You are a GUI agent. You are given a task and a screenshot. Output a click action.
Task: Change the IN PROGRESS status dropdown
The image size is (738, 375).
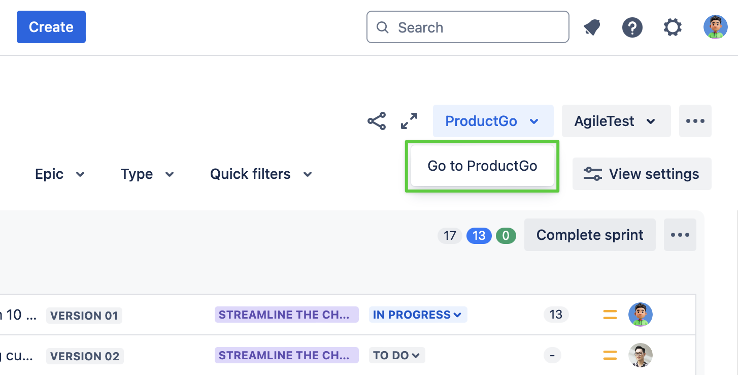pos(417,315)
